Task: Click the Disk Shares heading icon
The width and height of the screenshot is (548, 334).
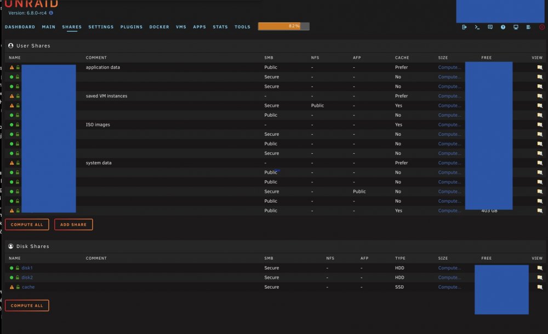Action: pos(11,246)
